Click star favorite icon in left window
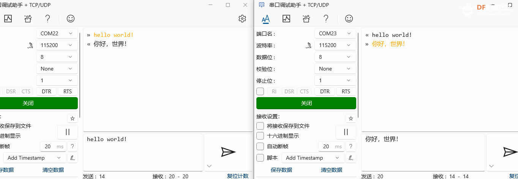518x179 pixels. tap(73, 118)
